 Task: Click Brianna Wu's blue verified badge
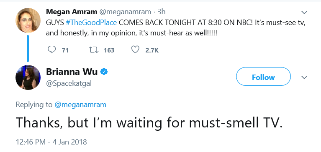click(x=104, y=72)
